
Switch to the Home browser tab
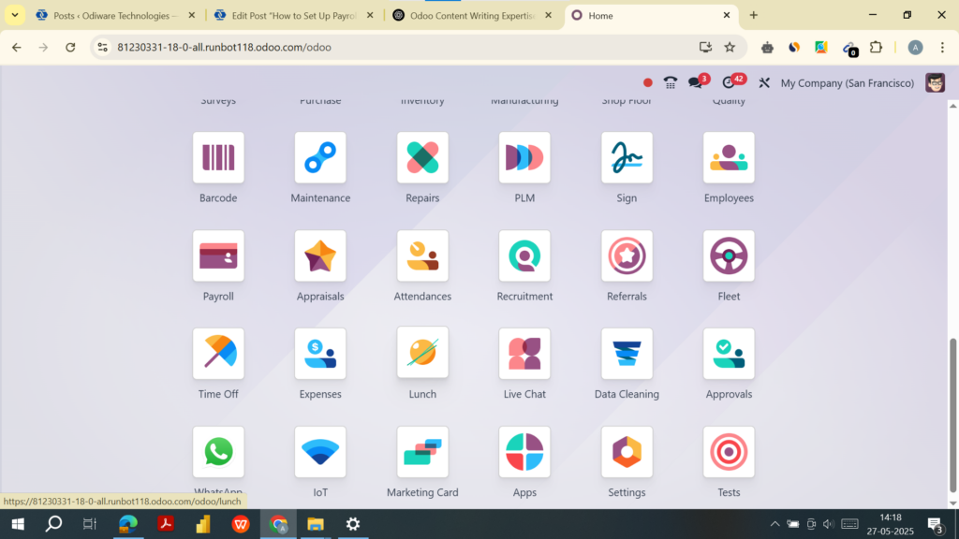click(x=646, y=15)
